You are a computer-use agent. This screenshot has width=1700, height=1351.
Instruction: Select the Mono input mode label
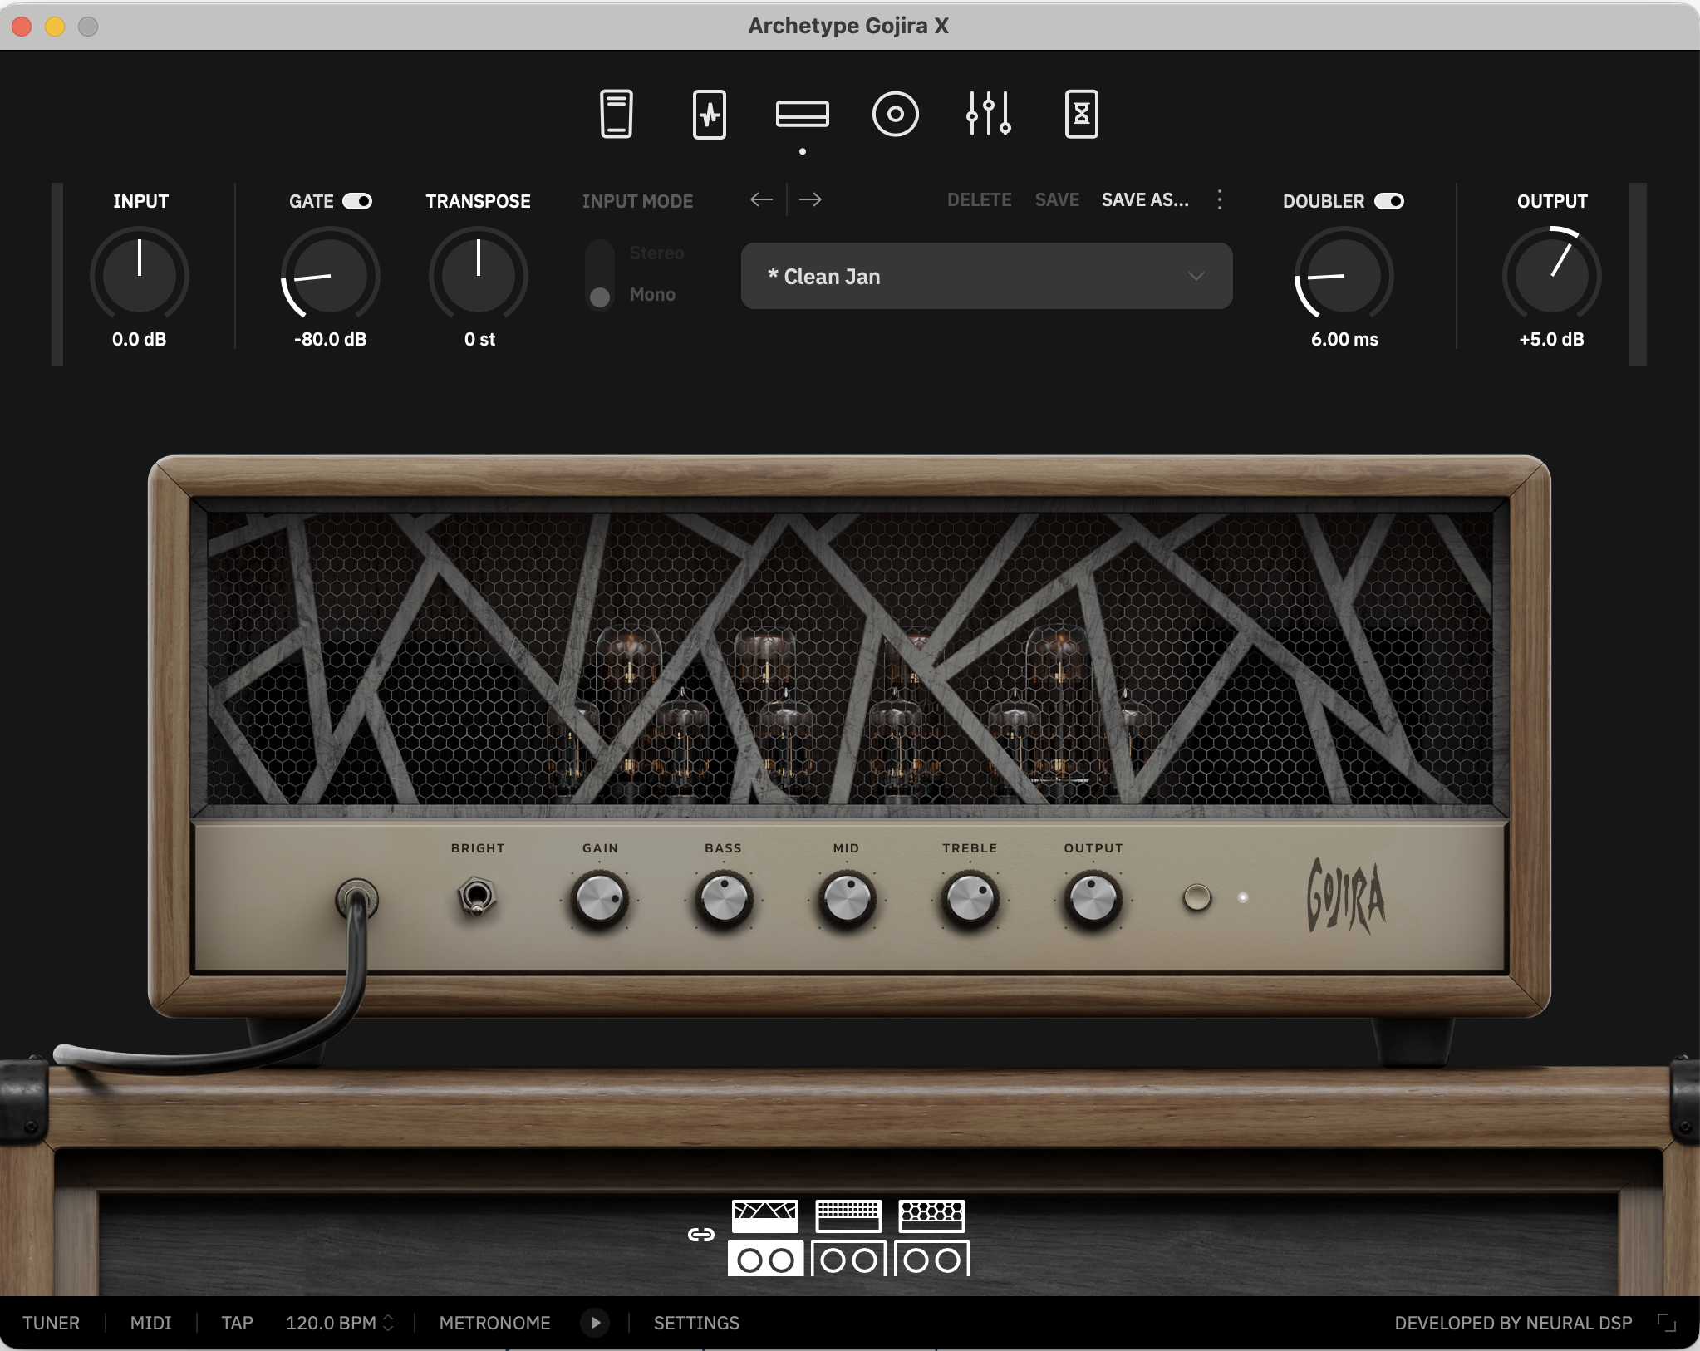coord(653,294)
